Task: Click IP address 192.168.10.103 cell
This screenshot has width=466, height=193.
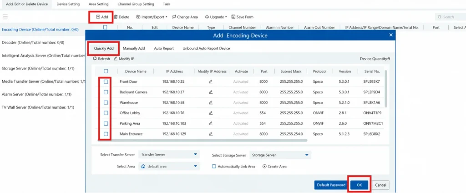Action: [x=174, y=123]
